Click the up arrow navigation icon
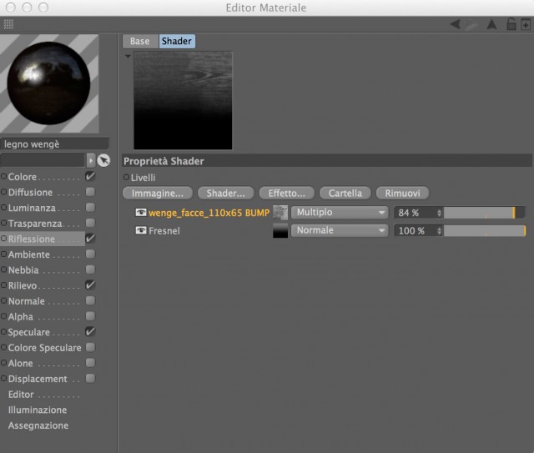 tap(491, 24)
